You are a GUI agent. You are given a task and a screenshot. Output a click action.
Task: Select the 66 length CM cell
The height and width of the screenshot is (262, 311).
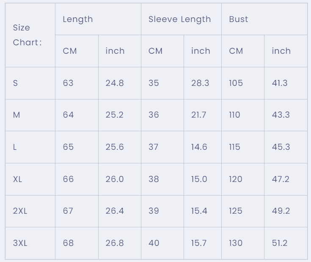click(77, 179)
